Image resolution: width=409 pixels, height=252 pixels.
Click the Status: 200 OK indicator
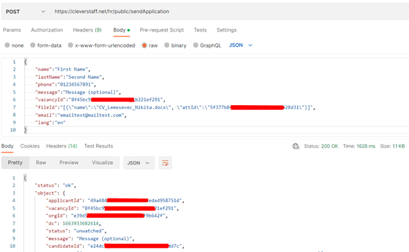click(321, 146)
